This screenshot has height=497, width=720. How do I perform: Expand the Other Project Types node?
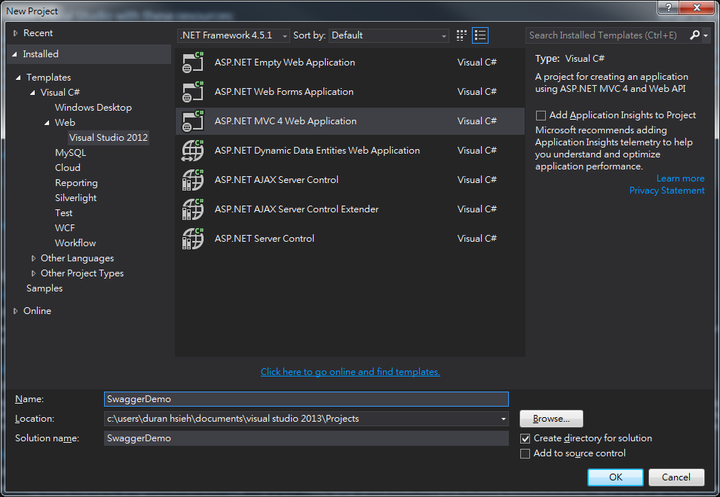point(33,273)
